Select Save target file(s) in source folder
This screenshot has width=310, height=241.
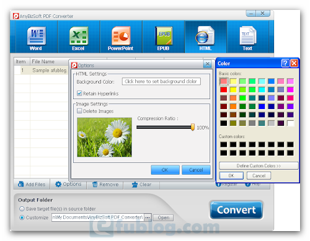pos(22,209)
